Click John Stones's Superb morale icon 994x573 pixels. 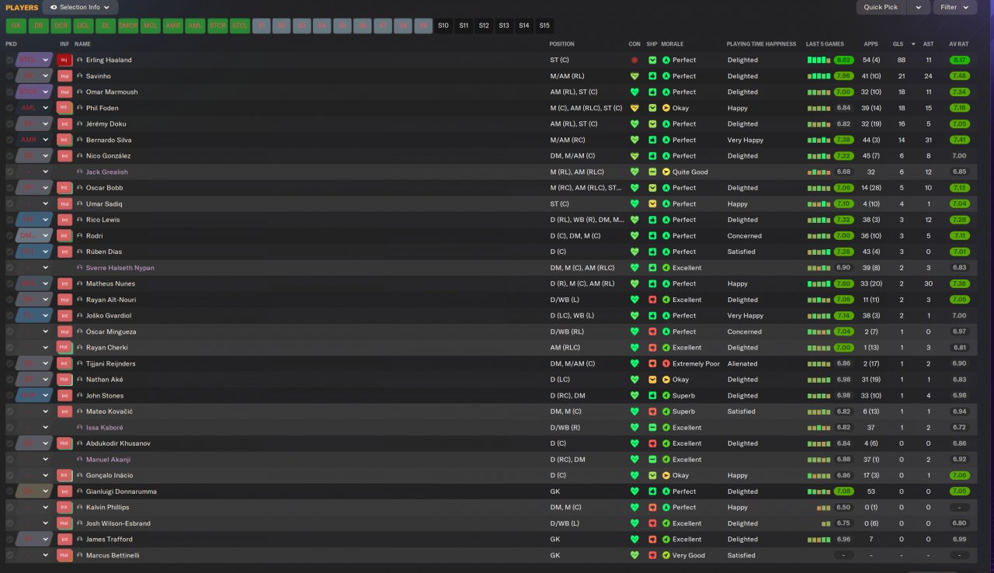[x=666, y=395]
